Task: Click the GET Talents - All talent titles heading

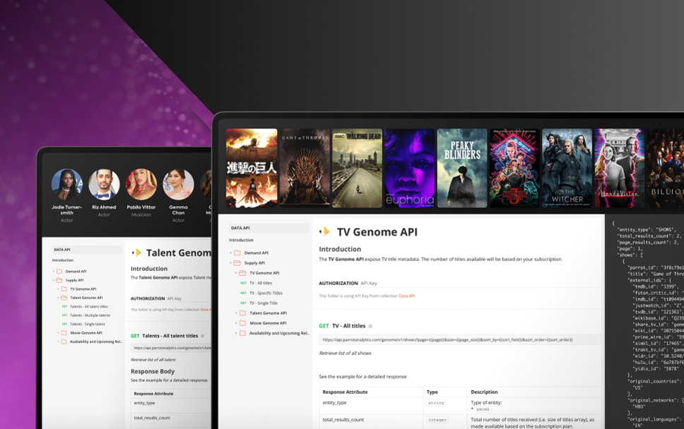Action: coord(165,336)
